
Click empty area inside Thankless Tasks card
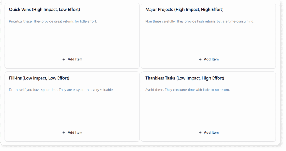(208, 110)
